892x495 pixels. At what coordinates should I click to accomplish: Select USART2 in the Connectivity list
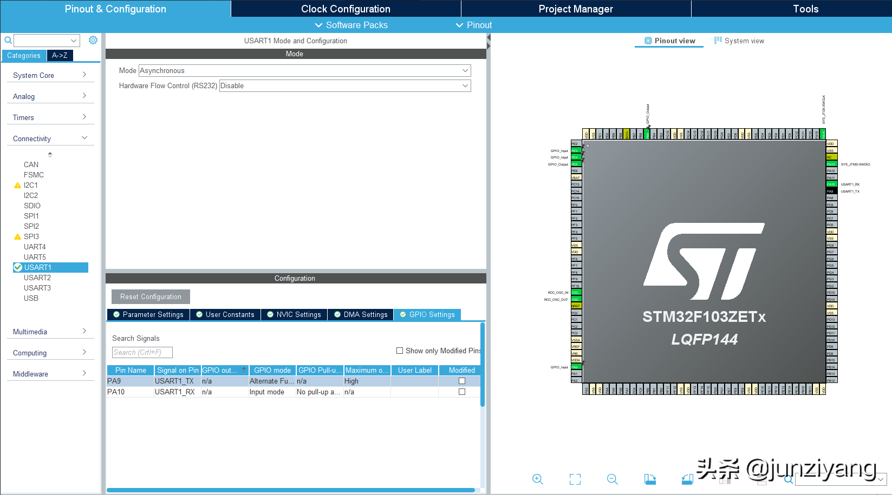tap(37, 278)
